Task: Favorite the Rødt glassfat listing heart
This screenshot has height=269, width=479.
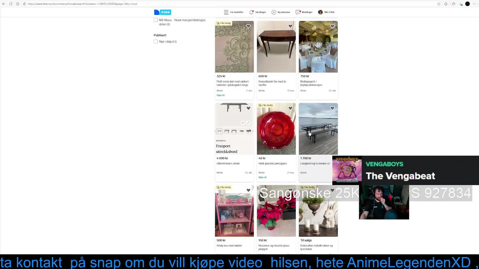Action: click(290, 108)
